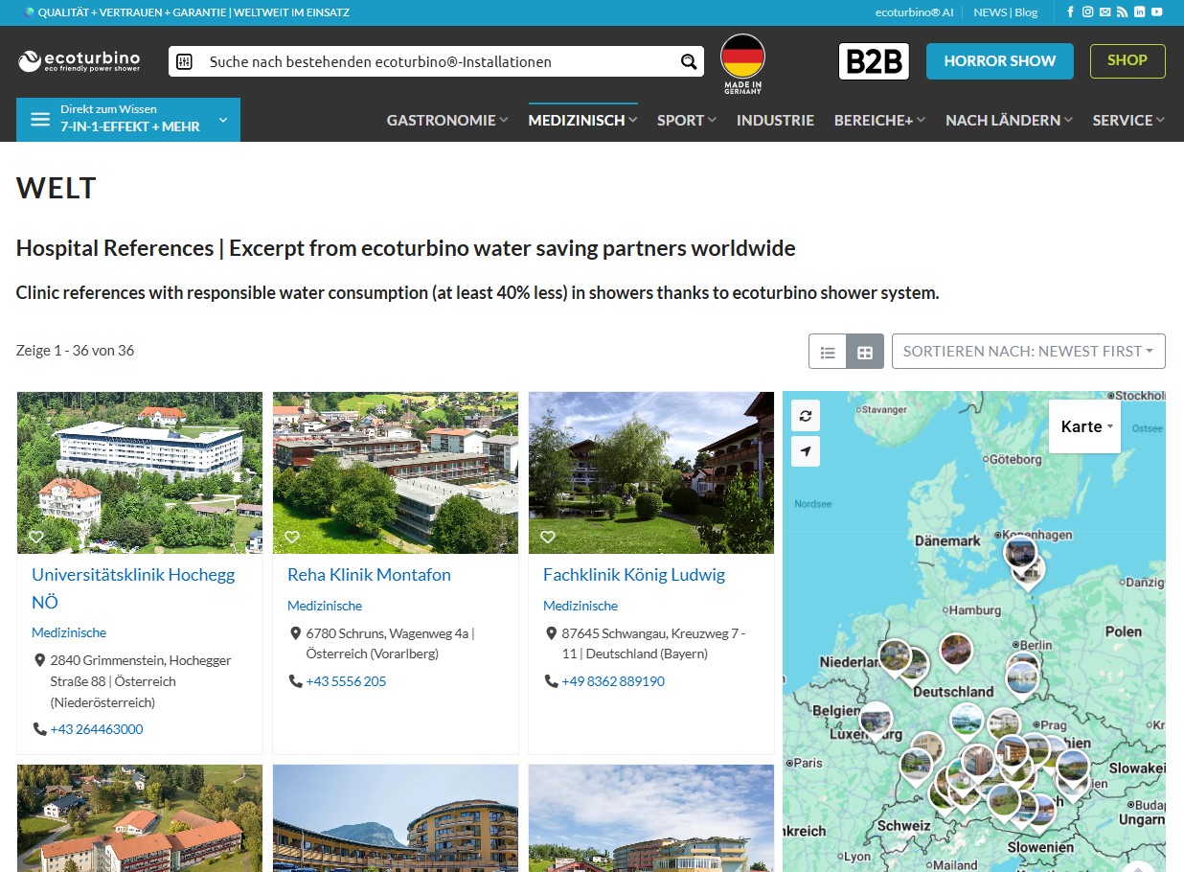The image size is (1184, 872).
Task: Open the YouTube channel icon
Action: pos(1157,12)
